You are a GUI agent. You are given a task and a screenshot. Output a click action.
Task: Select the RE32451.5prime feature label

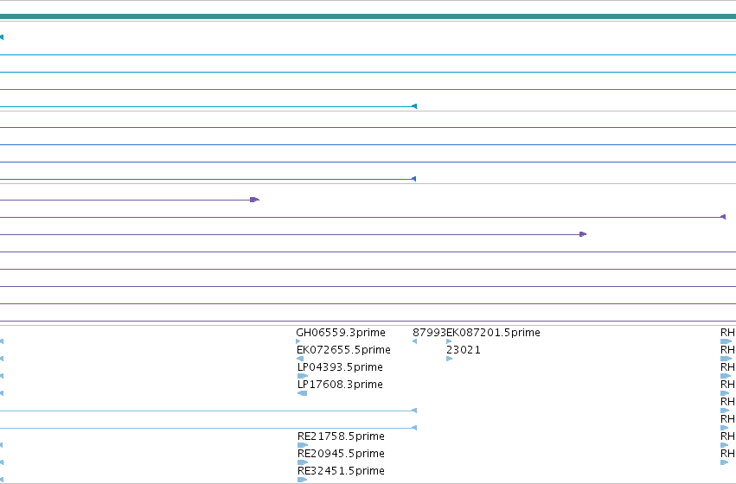pyautogui.click(x=341, y=471)
